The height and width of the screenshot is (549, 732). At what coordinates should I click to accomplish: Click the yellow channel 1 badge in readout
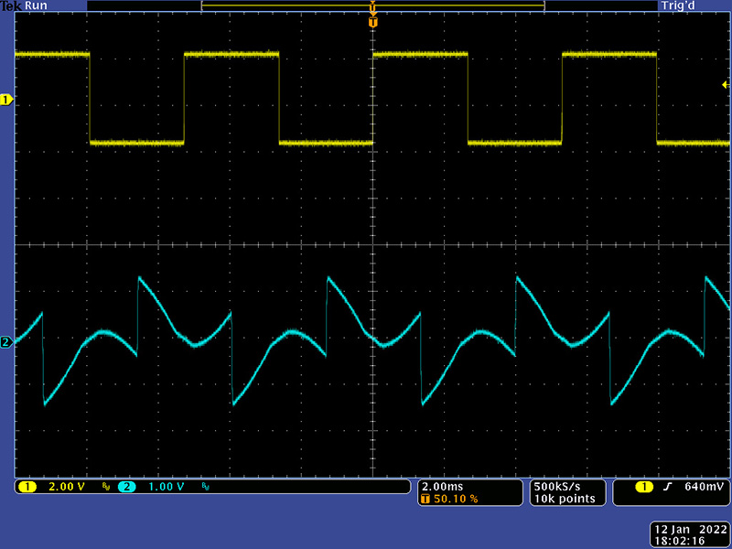(27, 486)
